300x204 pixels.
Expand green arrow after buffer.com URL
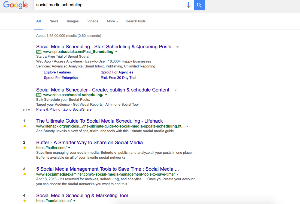click(x=69, y=148)
